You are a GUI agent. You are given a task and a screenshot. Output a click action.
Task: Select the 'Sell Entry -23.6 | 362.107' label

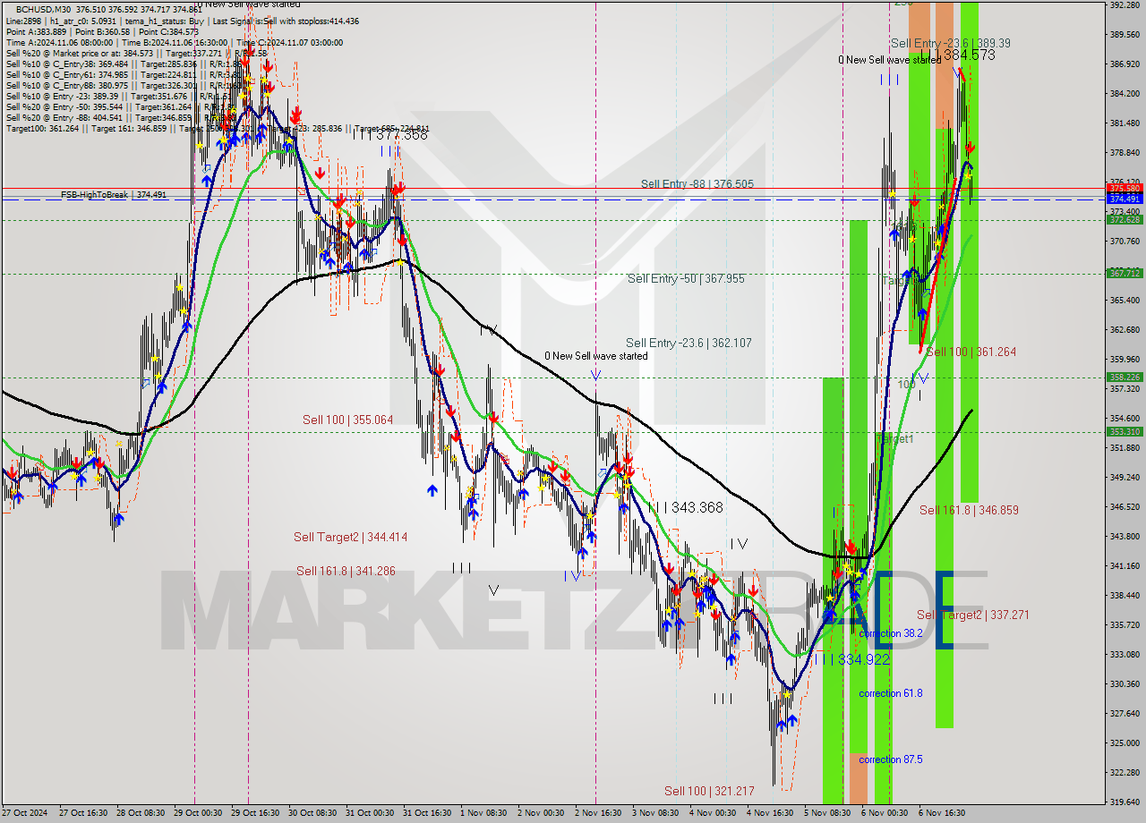coord(688,343)
